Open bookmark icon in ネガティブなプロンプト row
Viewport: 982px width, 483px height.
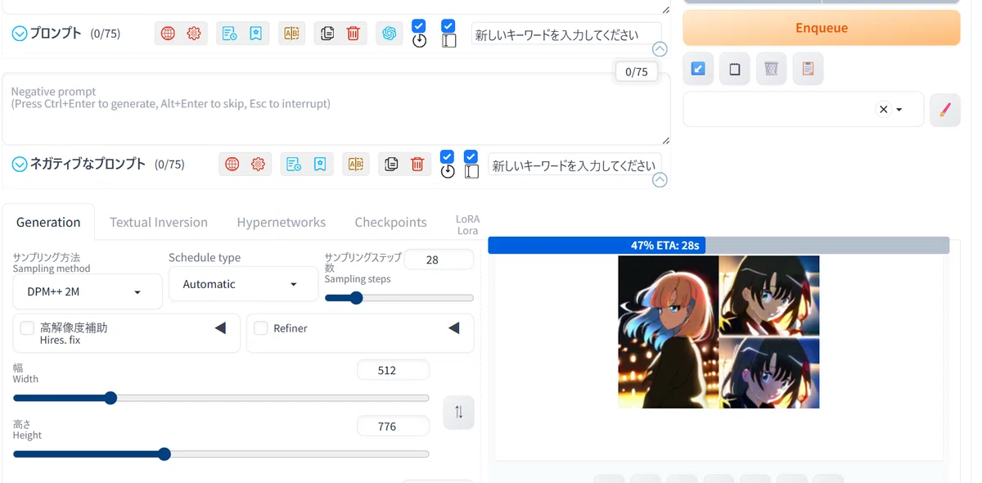click(320, 164)
